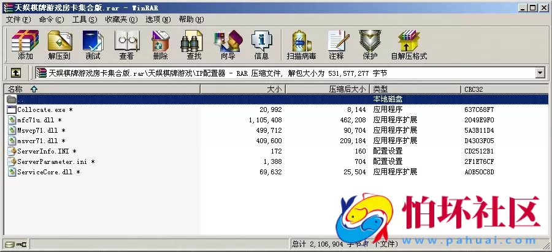Click 本地磁盘 type in selected row

tap(388, 99)
